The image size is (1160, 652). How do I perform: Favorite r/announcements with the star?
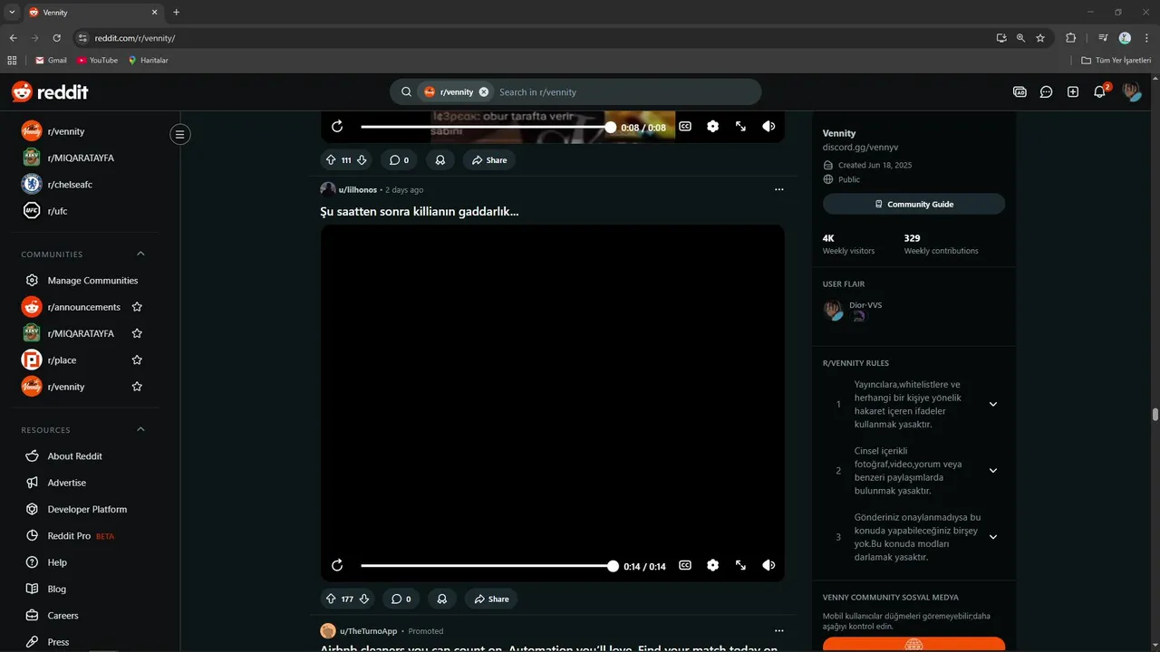point(137,307)
